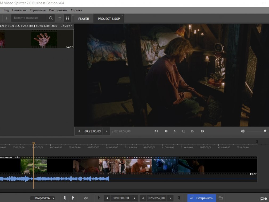The height and width of the screenshot is (202, 269).
Task: Click the video preview frame
Action: click(x=172, y=75)
